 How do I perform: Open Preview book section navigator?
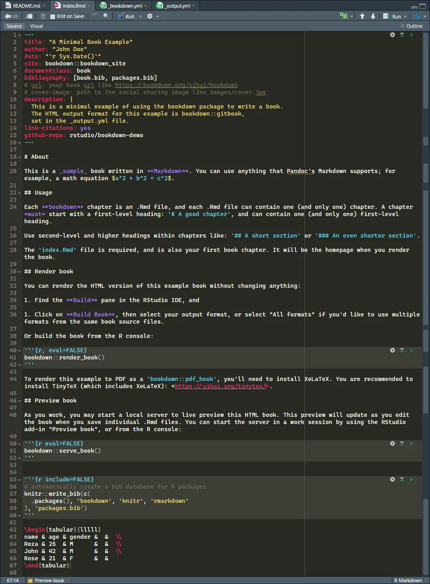(48, 580)
